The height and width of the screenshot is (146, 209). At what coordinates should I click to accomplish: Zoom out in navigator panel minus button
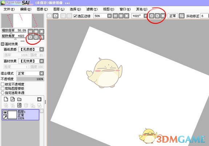point(31,32)
